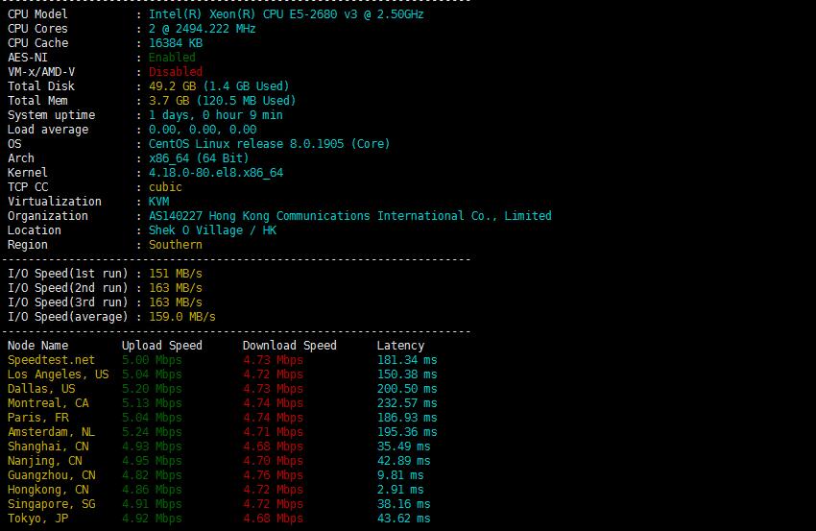Click Speedtest.net latency '181.34 ms'
The height and width of the screenshot is (531, 816).
pyautogui.click(x=407, y=360)
